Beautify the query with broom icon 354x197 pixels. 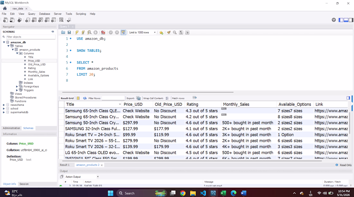point(169,32)
